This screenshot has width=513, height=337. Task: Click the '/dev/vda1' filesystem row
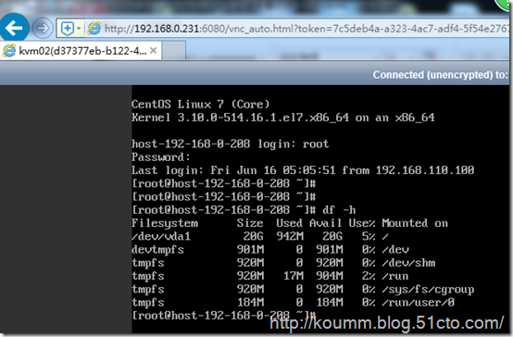pyautogui.click(x=260, y=236)
